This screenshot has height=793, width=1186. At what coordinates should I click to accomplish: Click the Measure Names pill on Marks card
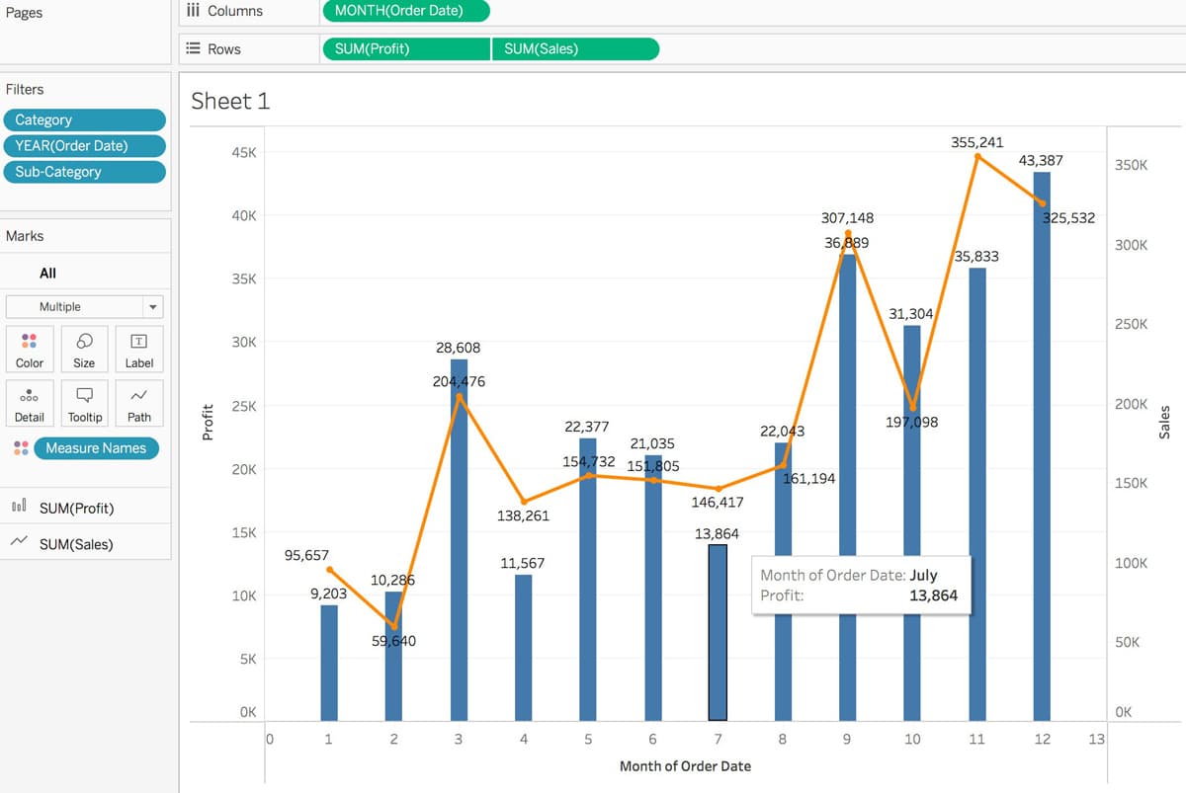tap(96, 448)
